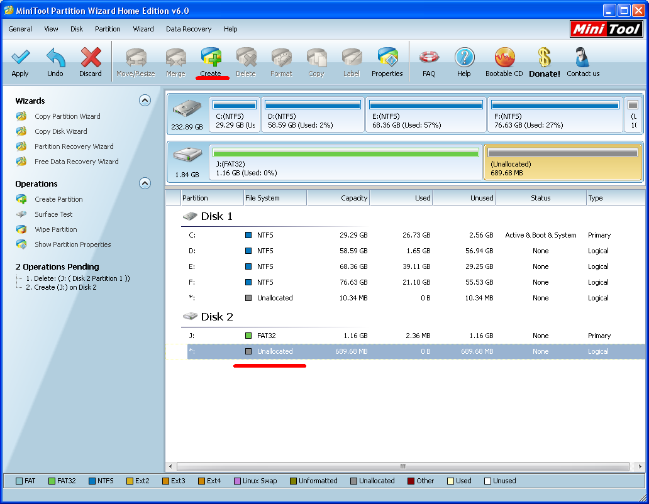
Task: Open the Contact us icon
Action: (x=582, y=58)
